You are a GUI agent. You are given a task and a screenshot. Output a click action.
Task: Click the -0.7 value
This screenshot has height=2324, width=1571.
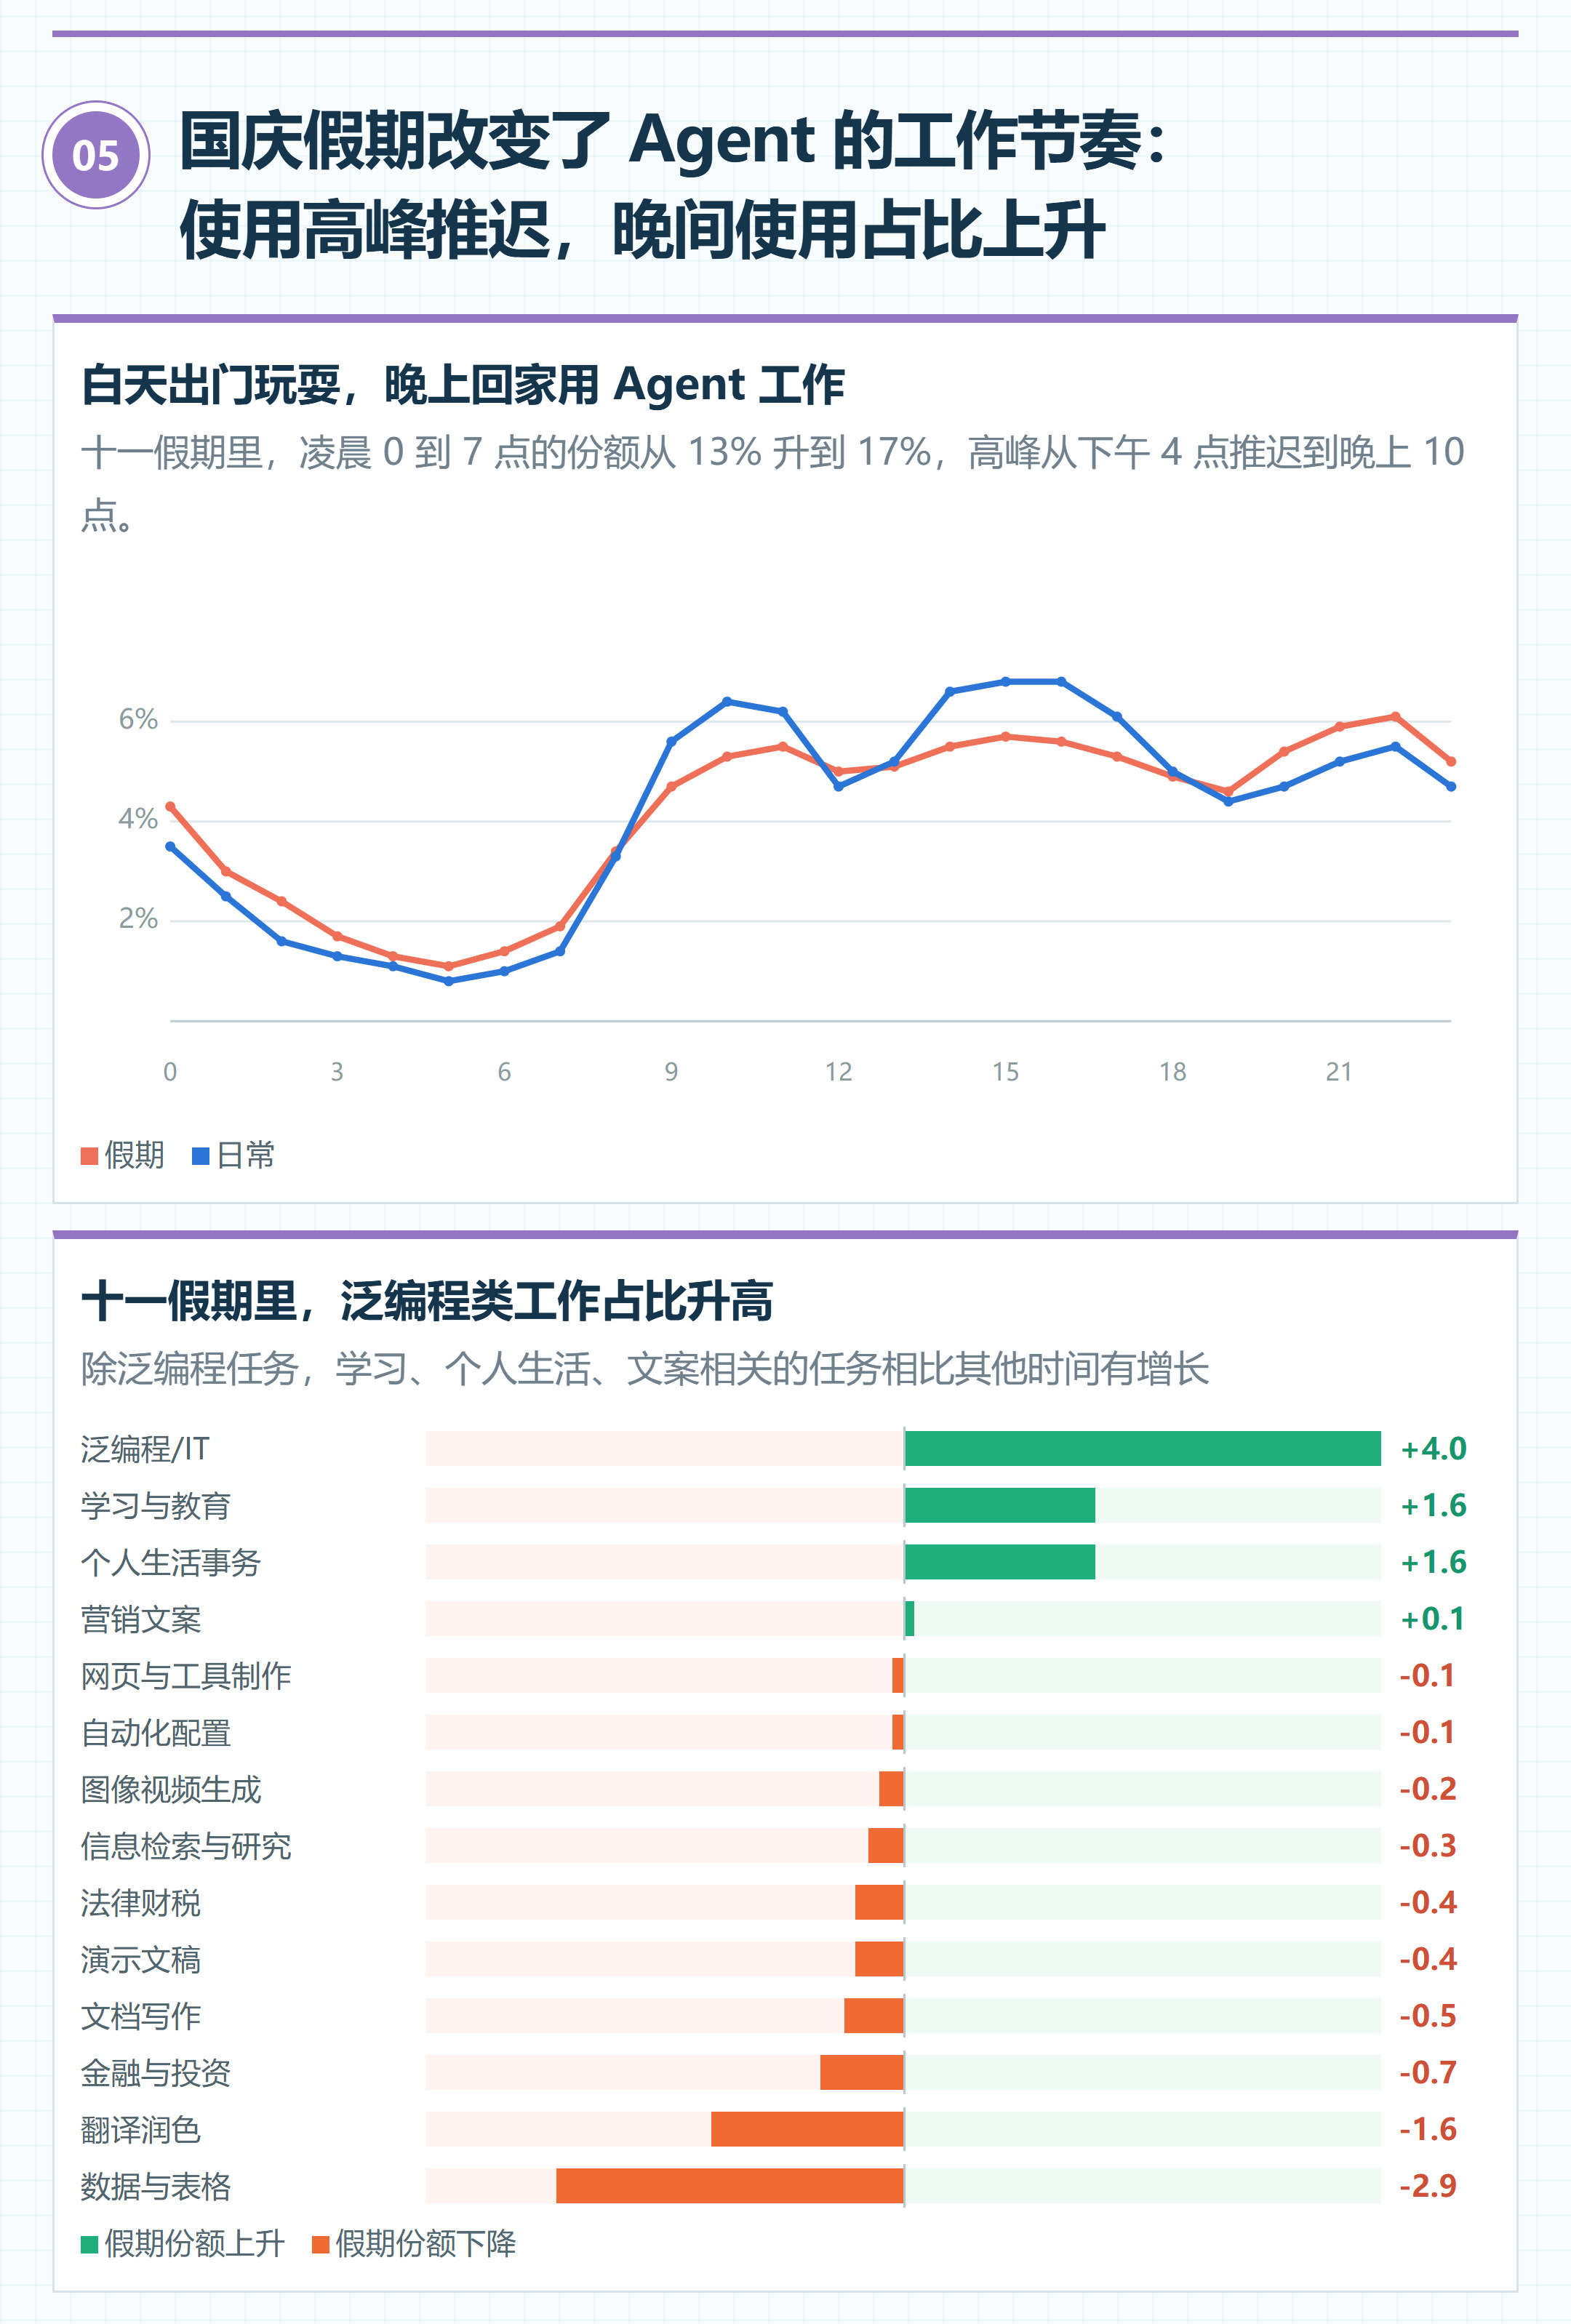(1428, 2073)
